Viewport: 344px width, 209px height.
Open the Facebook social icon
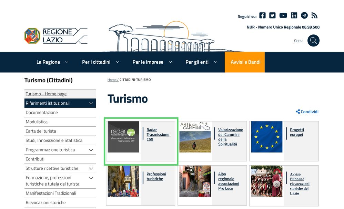tap(262, 15)
